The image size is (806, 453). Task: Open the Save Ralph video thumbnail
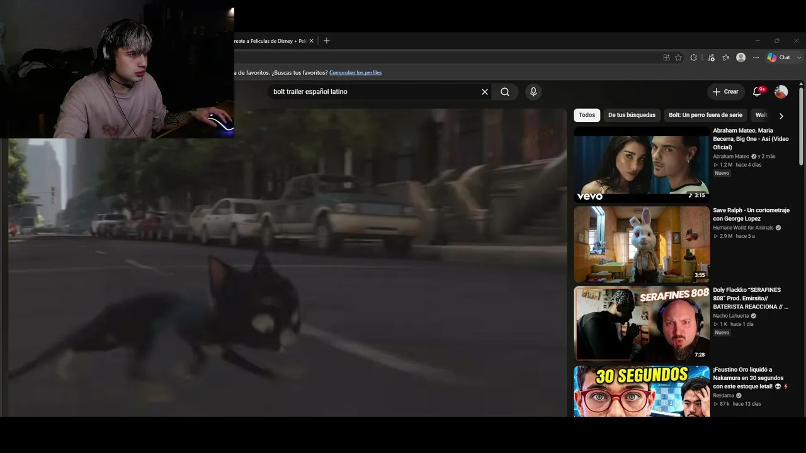(x=641, y=244)
